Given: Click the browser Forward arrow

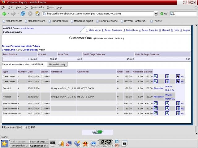Looking at the screenshot, I should 14,14.
